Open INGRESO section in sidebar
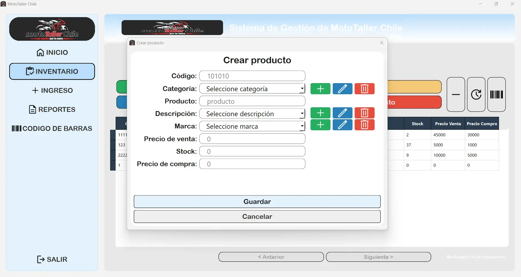The width and height of the screenshot is (521, 277). click(52, 90)
